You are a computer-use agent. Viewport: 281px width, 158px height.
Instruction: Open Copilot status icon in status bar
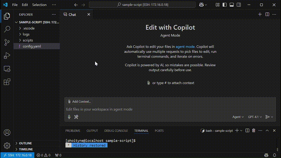pyautogui.click(x=266, y=155)
